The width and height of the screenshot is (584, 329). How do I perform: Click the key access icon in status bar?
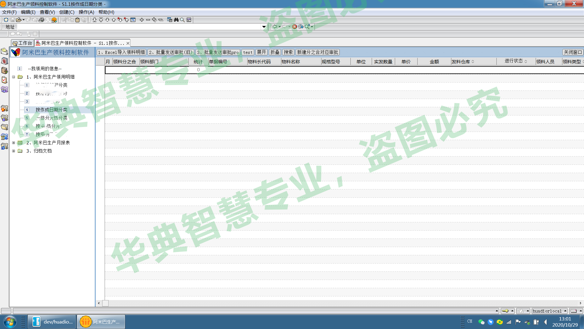point(505,311)
